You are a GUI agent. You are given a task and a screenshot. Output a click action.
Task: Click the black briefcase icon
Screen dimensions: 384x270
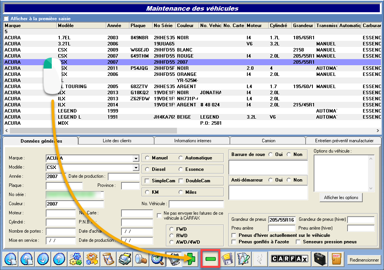tap(320, 259)
